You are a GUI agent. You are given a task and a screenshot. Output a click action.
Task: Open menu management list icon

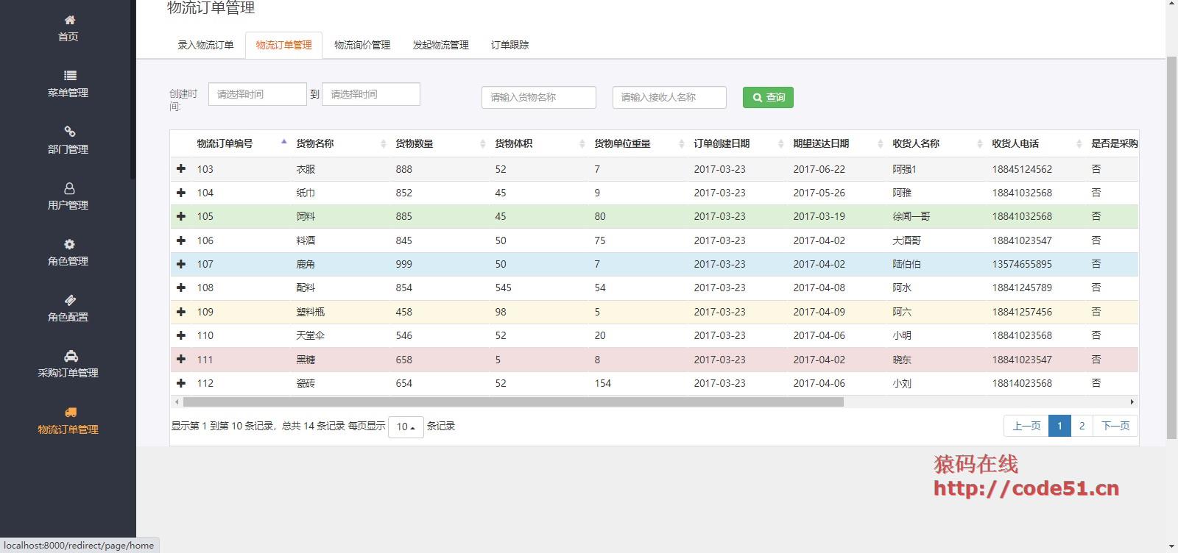tap(69, 75)
